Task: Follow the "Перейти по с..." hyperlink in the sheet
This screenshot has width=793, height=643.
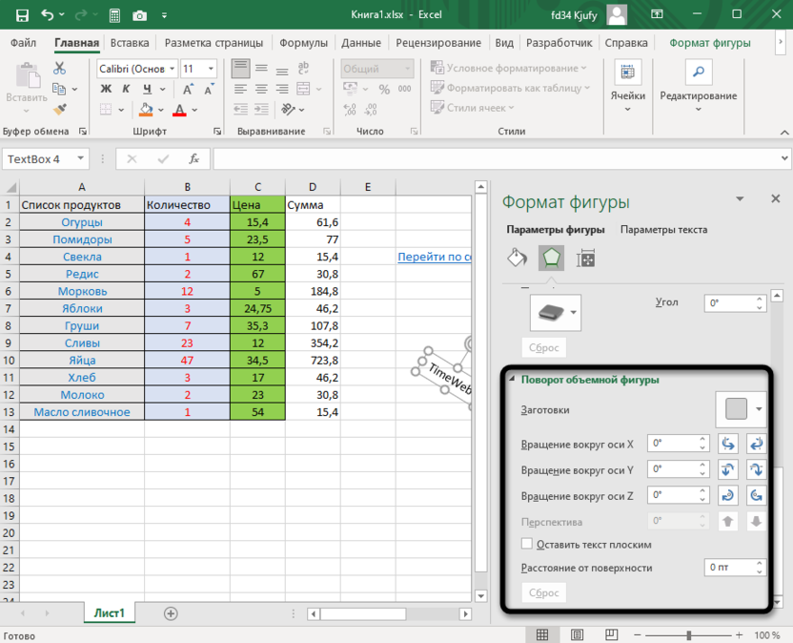Action: pyautogui.click(x=435, y=257)
